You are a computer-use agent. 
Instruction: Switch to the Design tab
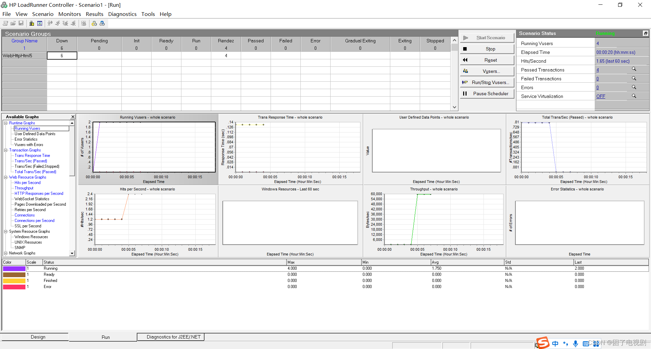[35, 337]
